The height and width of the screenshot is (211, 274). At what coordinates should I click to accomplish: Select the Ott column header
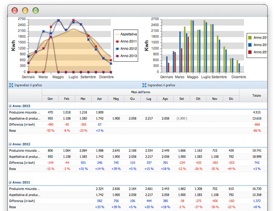pos(198,98)
